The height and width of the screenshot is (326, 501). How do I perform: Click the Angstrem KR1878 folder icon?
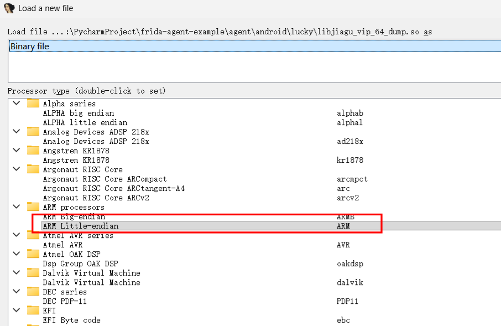[x=33, y=151]
